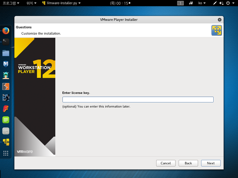Show all applications grid
This screenshot has height=178, width=238.
tap(6, 153)
